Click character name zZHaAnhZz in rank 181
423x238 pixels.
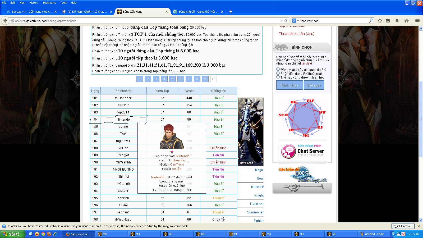(123, 98)
